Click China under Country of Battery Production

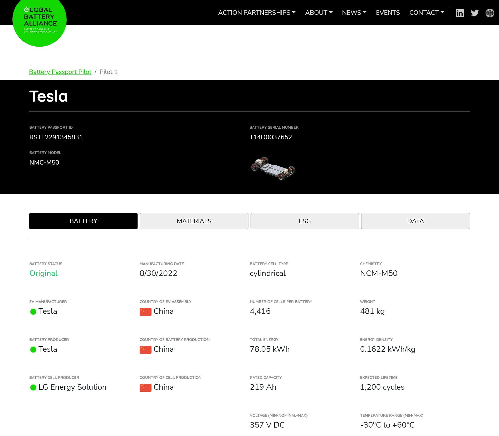pos(164,349)
